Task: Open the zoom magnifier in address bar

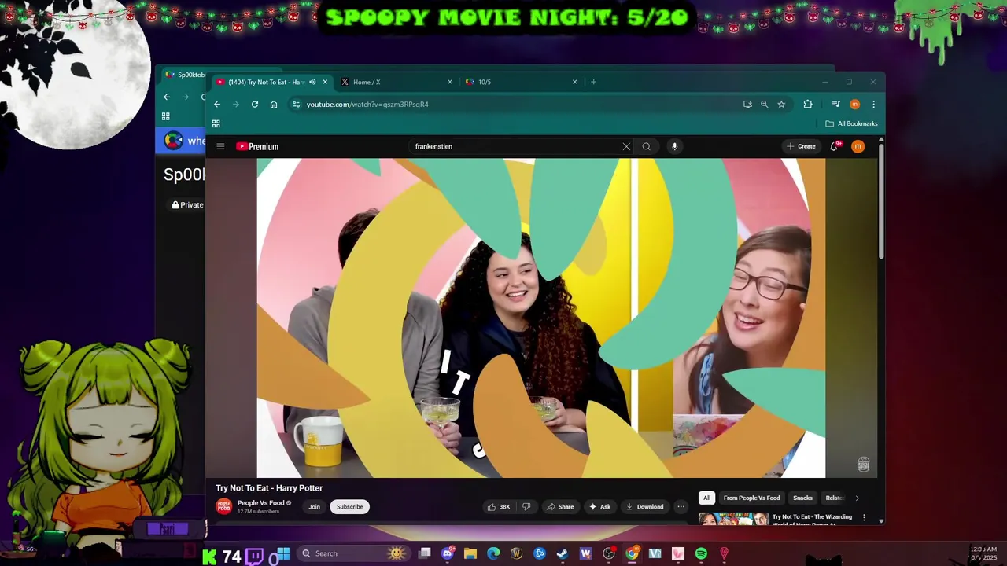Action: click(x=764, y=104)
